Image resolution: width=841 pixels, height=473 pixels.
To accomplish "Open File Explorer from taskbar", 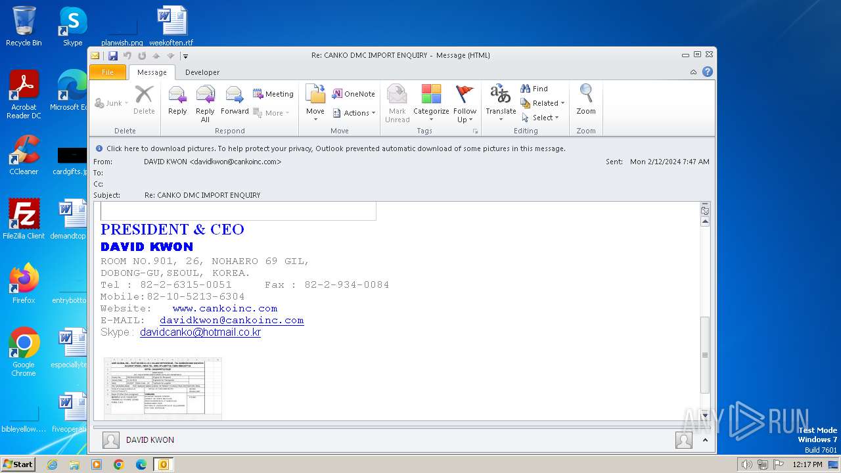I will [x=74, y=464].
